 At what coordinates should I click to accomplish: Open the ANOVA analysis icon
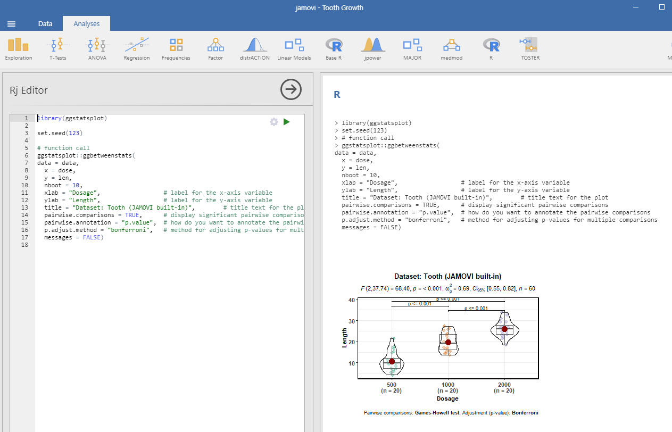[97, 48]
